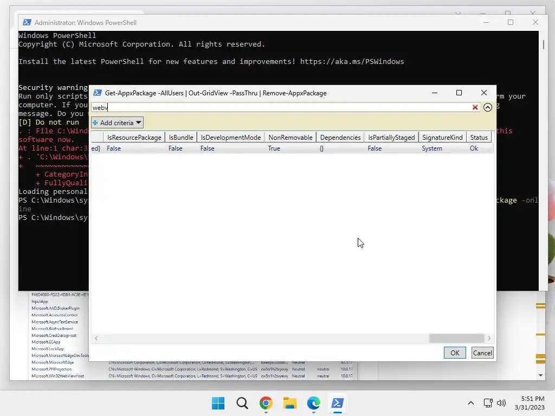
Task: Open the Windows Start menu
Action: (218, 403)
